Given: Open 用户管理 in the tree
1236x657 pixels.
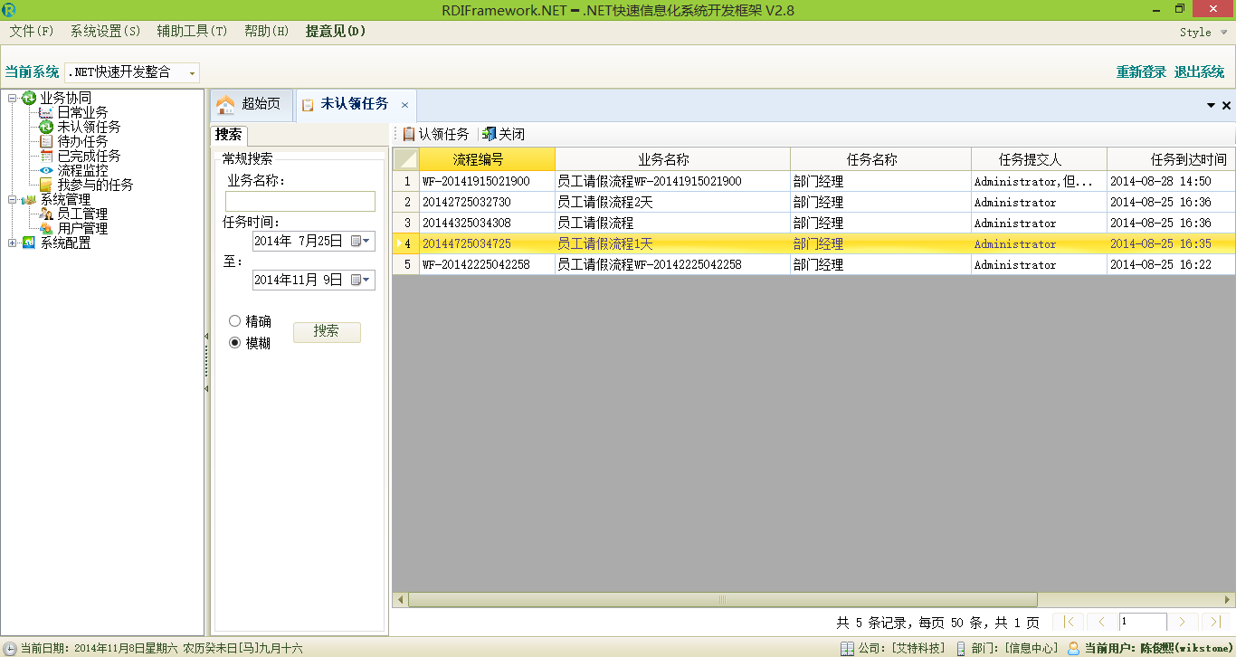Looking at the screenshot, I should pos(81,228).
